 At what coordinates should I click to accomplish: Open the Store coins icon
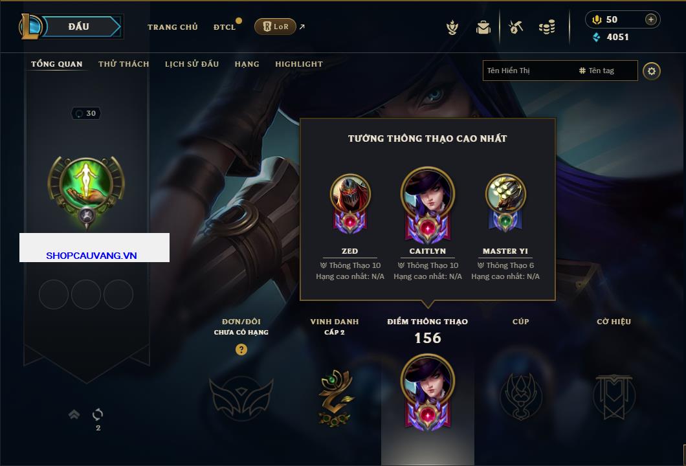[547, 27]
